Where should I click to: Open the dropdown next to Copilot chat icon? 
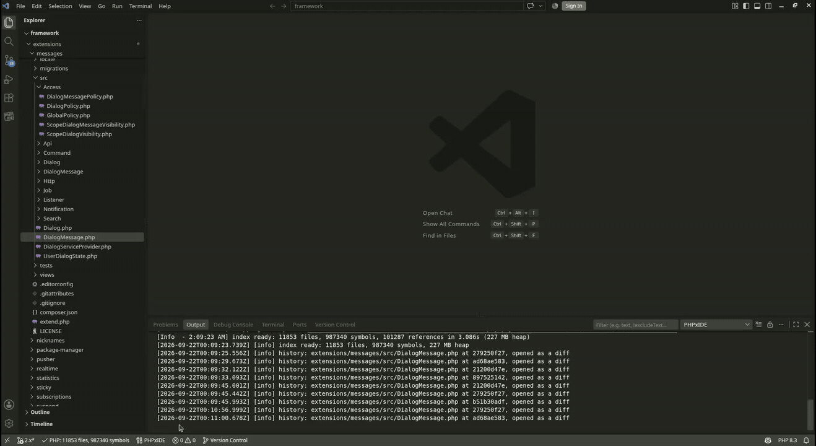pyautogui.click(x=540, y=6)
